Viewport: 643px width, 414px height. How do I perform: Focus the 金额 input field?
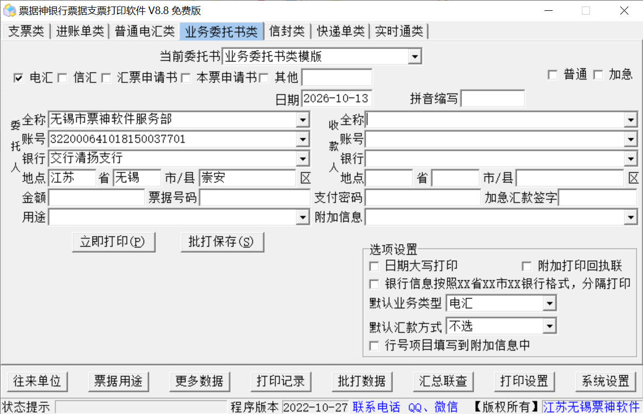(x=96, y=198)
